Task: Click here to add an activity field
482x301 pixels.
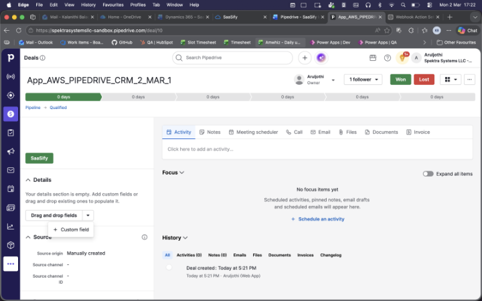Action: pyautogui.click(x=317, y=149)
